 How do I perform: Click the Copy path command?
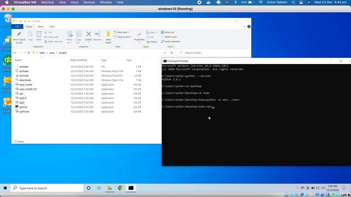[52, 37]
